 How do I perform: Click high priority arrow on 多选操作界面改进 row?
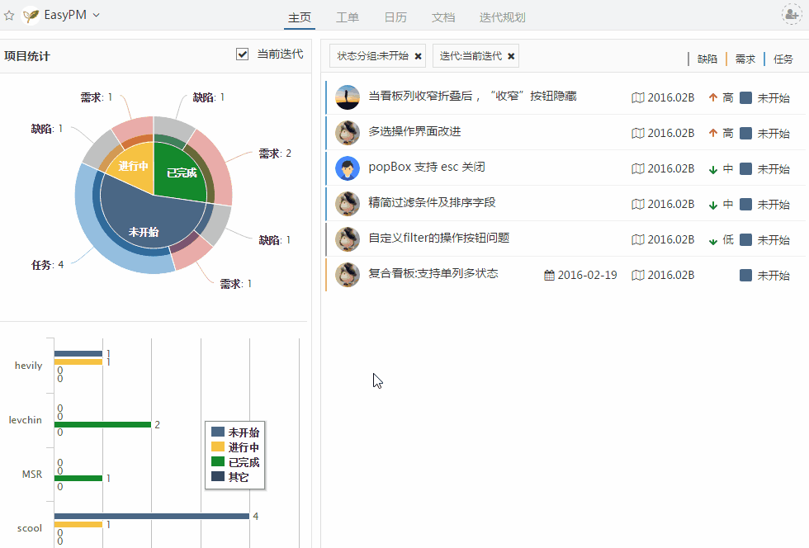tap(713, 133)
